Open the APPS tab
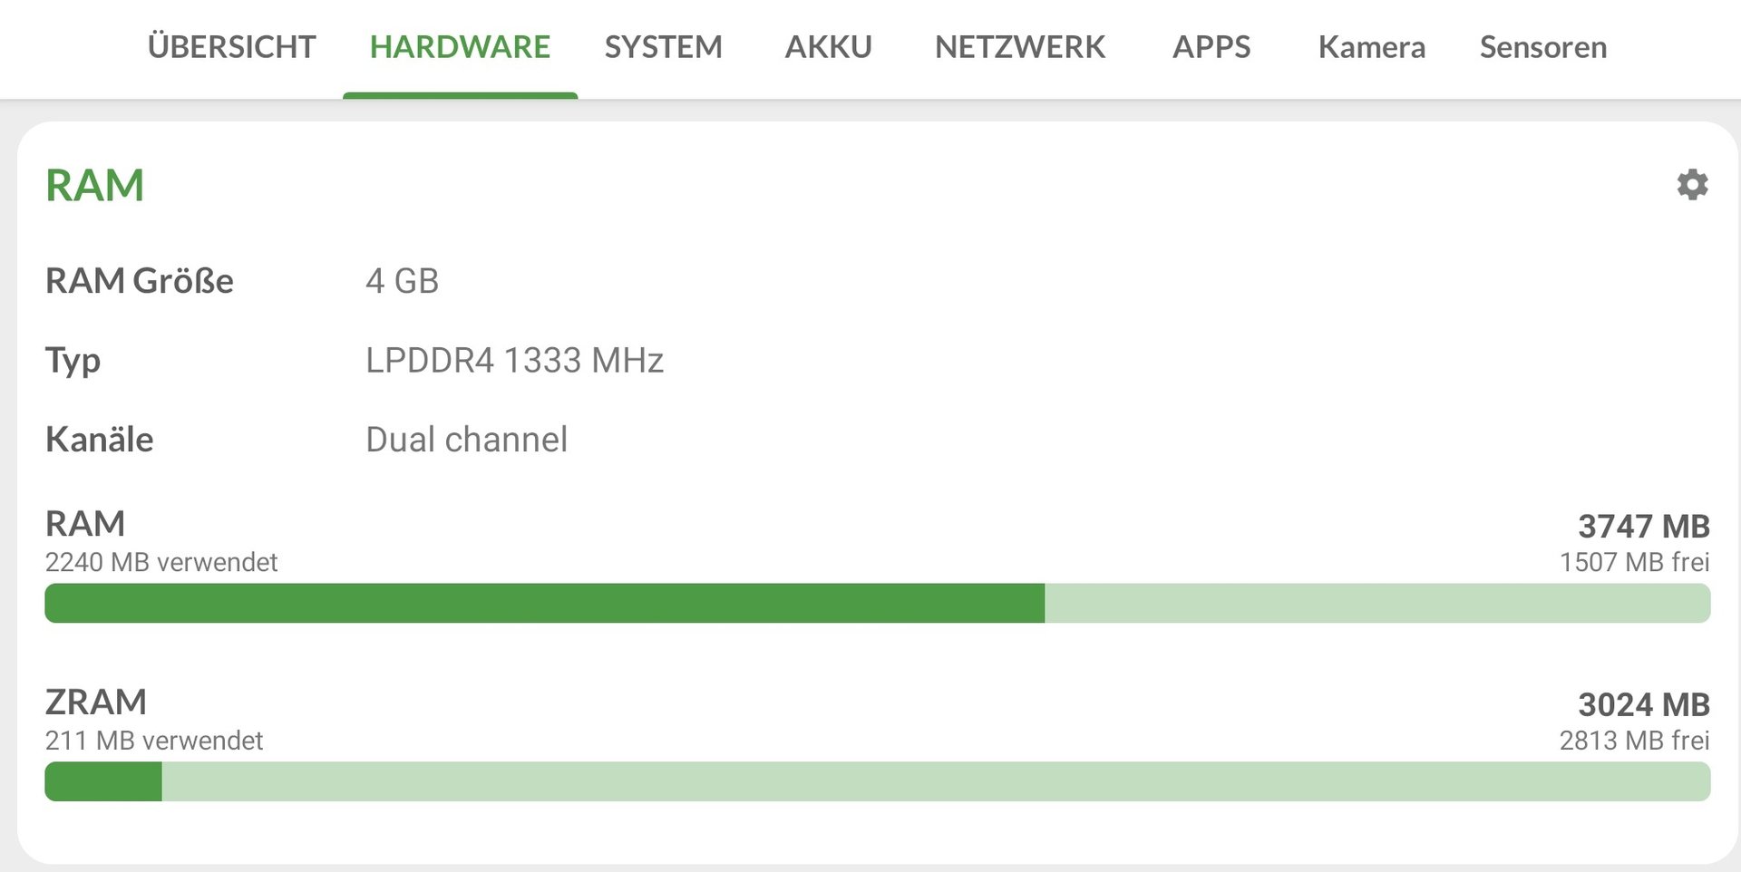The image size is (1741, 872). (x=1211, y=47)
